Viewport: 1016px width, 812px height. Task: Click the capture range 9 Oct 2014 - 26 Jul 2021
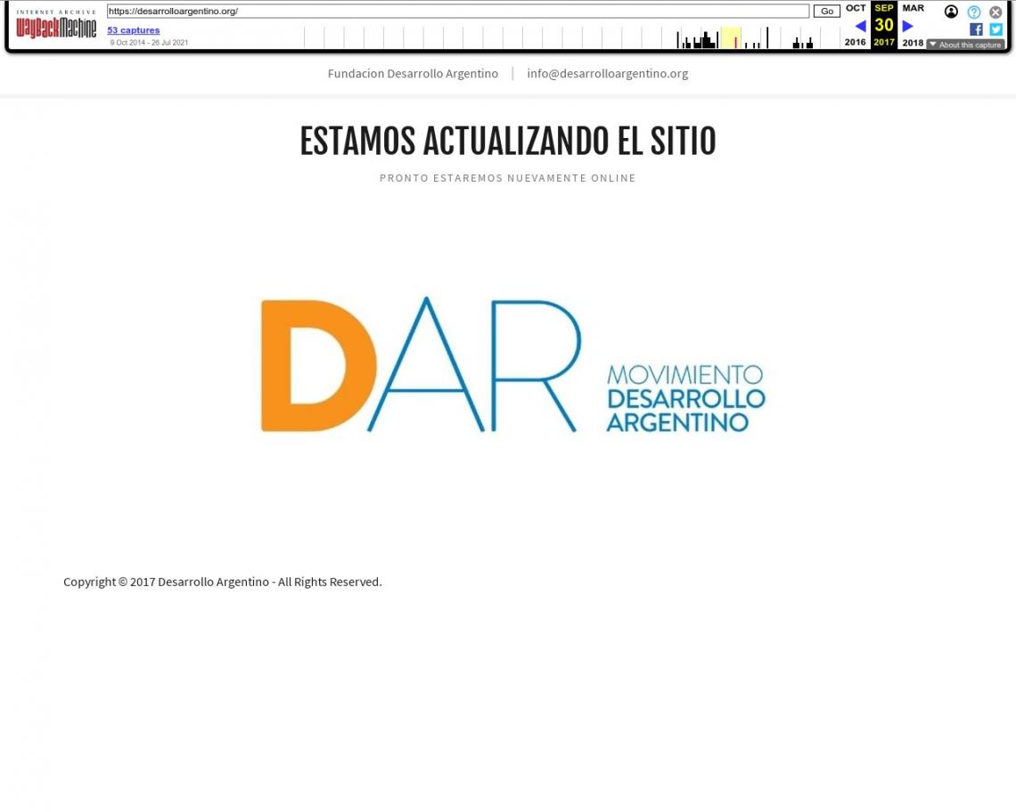point(149,43)
